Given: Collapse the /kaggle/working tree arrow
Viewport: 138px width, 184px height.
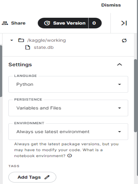Looking at the screenshot, I should coord(12,40).
